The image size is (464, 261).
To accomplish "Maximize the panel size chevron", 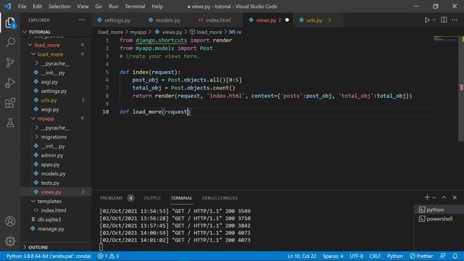I will [x=444, y=198].
